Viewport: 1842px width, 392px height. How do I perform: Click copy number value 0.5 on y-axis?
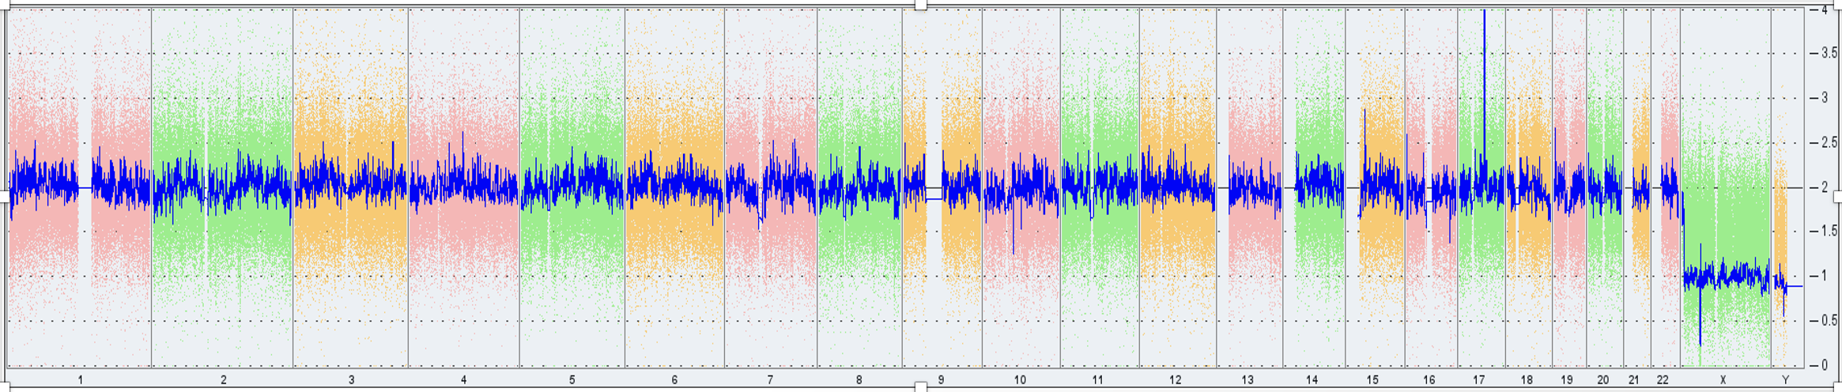pos(1829,321)
